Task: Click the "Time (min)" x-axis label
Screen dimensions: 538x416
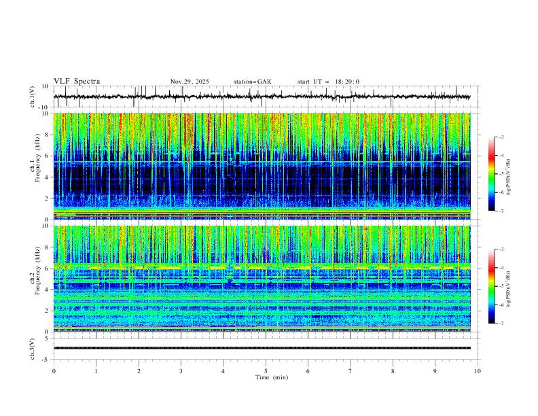Action: pyautogui.click(x=272, y=377)
